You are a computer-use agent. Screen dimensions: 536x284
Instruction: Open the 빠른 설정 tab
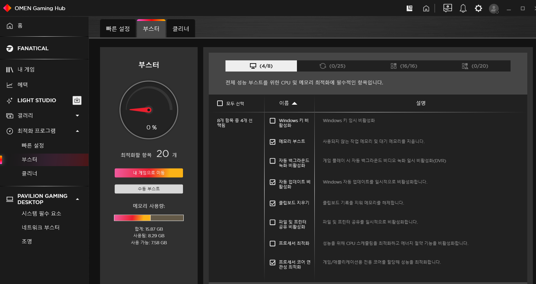(x=118, y=28)
